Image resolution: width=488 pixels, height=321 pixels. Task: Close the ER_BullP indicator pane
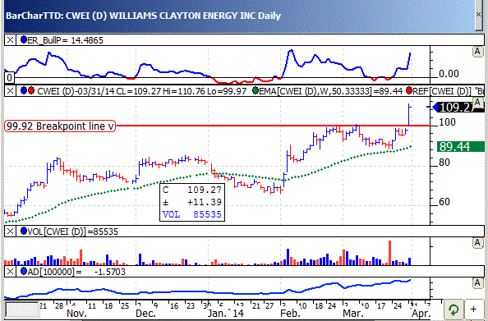coord(10,40)
